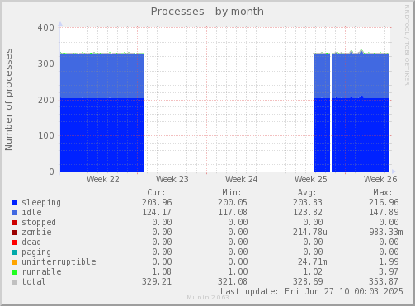Click the uninterruptible legend color swatch
Viewport: 415px width, 306px height.
[14, 262]
